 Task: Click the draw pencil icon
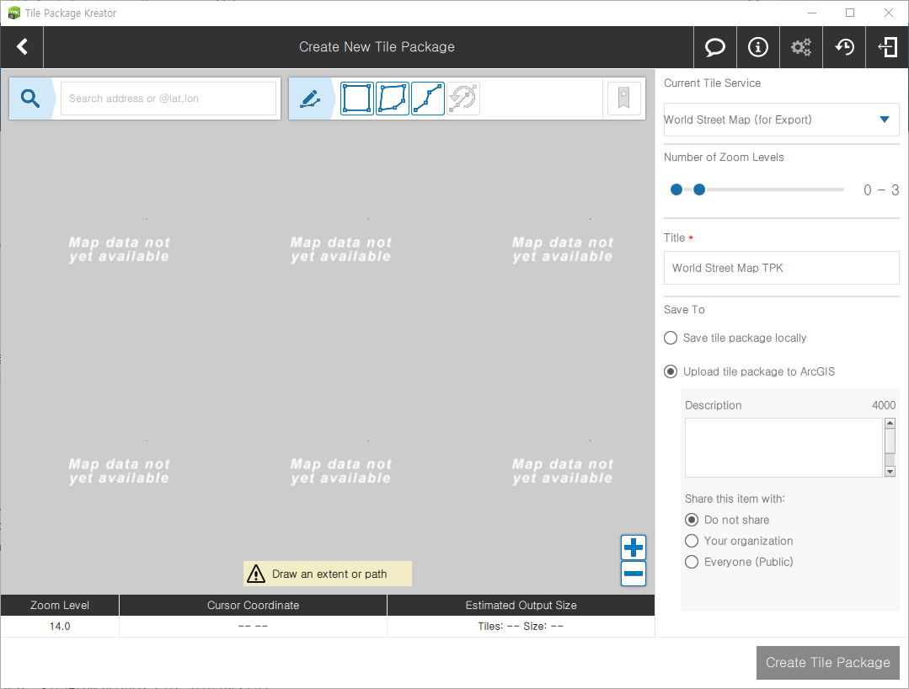point(310,99)
